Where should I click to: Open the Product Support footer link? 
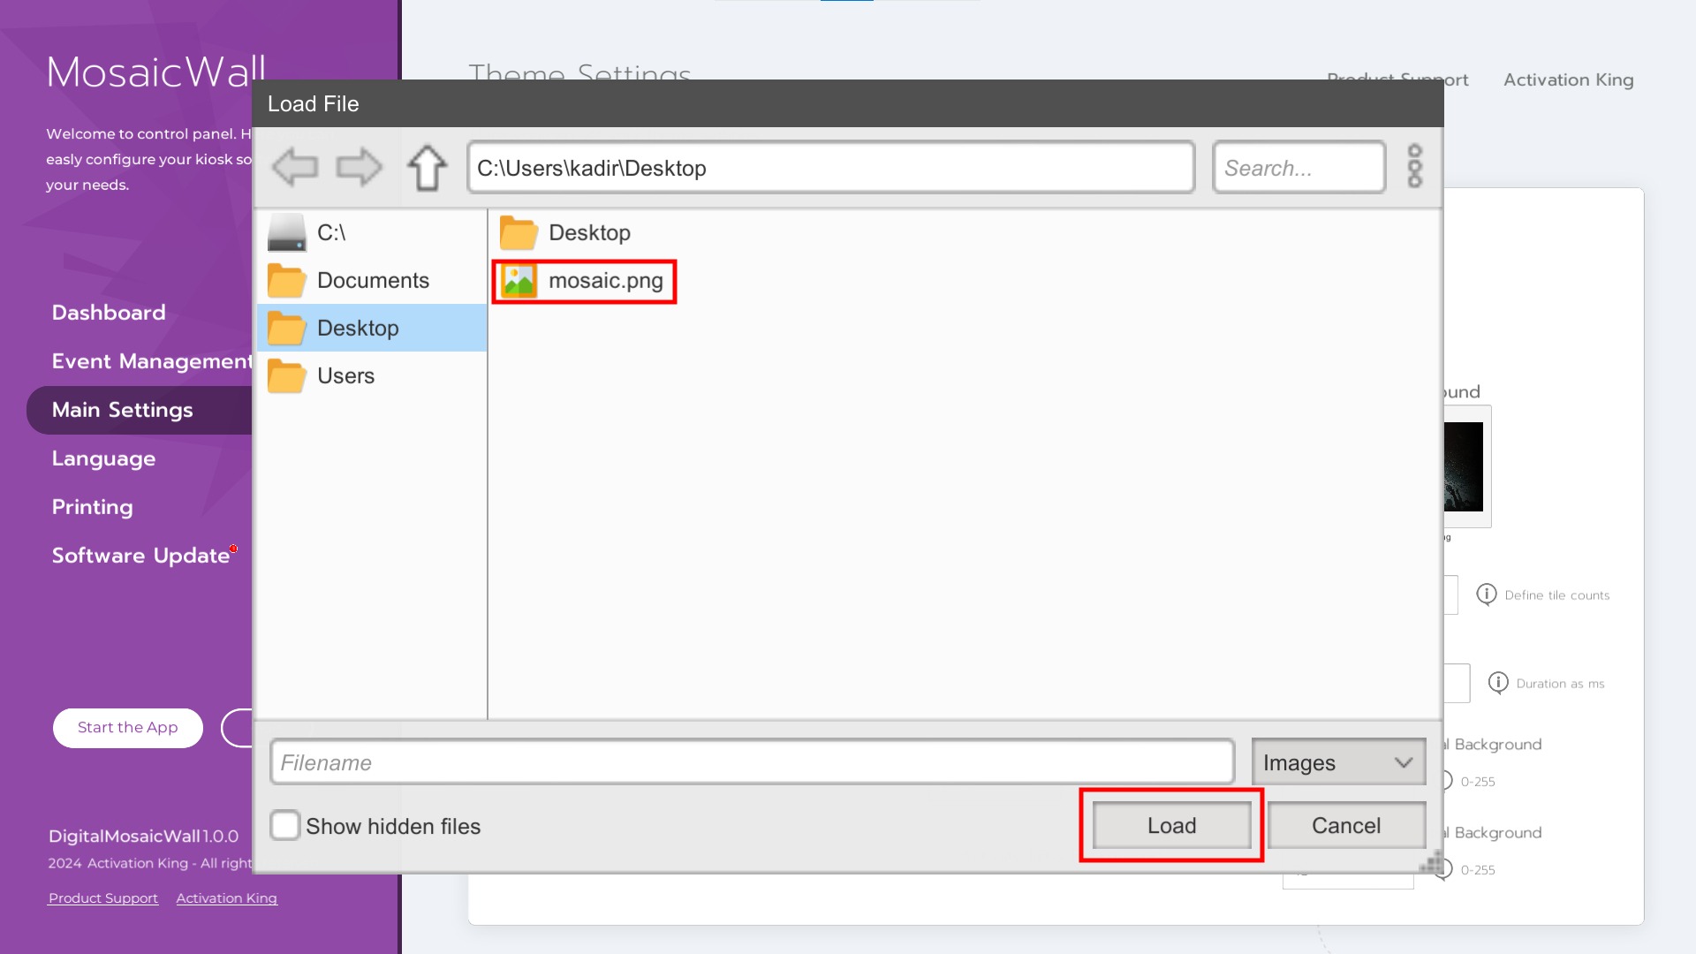click(103, 898)
